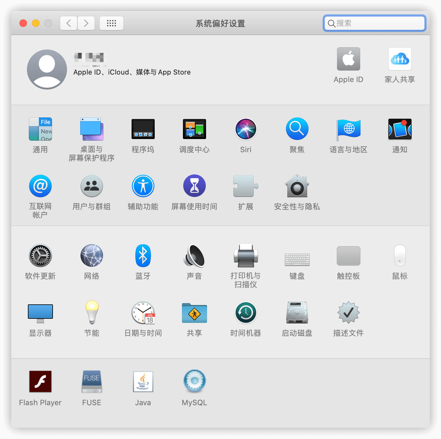Click 'Apple ID、iCloud、媒体与 App Store' text
The image size is (441, 439).
tap(132, 72)
